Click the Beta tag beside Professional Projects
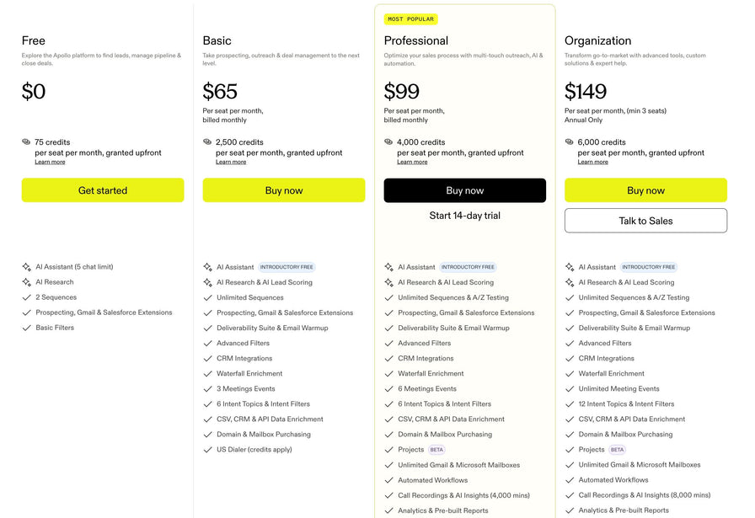The image size is (755, 518). pos(436,450)
